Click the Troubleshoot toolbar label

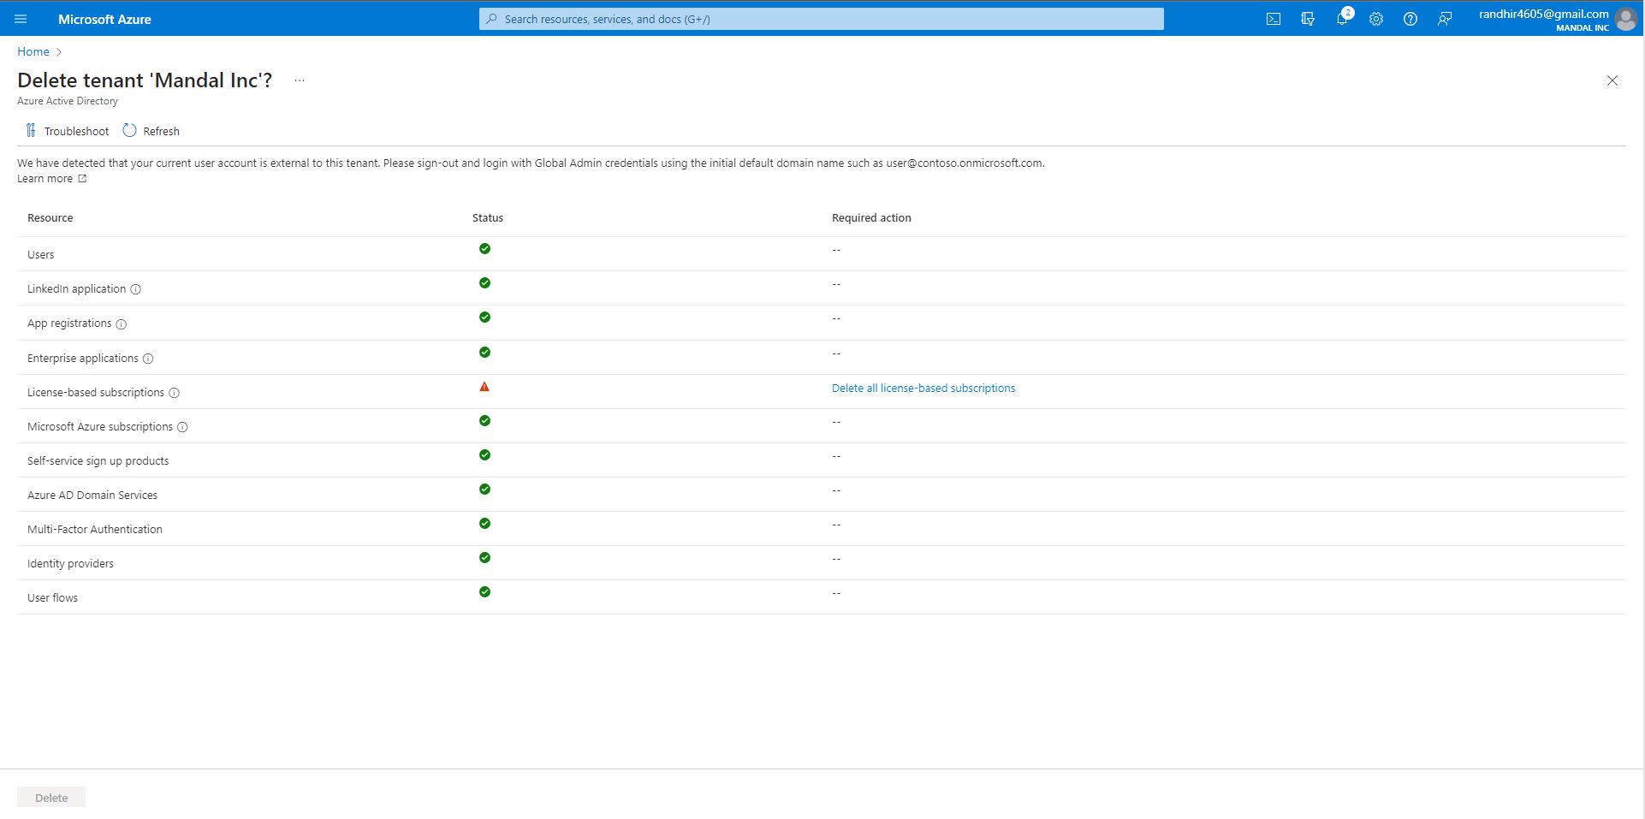77,131
